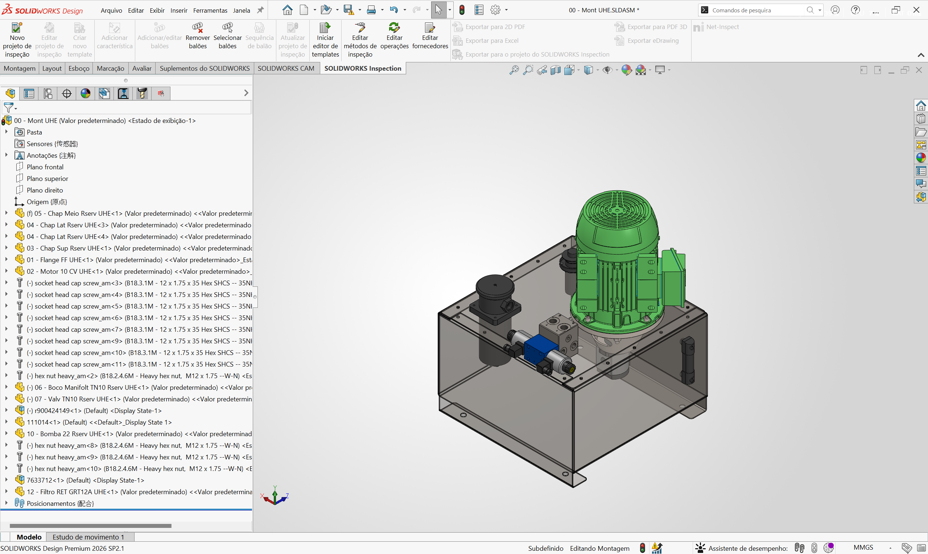Open Edit Appearance color ball with pencil
928x554 pixels.
626,70
